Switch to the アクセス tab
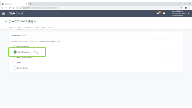 click(x=12, y=27)
